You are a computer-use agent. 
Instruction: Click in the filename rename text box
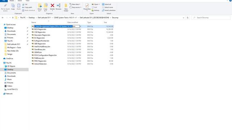coord(57,26)
